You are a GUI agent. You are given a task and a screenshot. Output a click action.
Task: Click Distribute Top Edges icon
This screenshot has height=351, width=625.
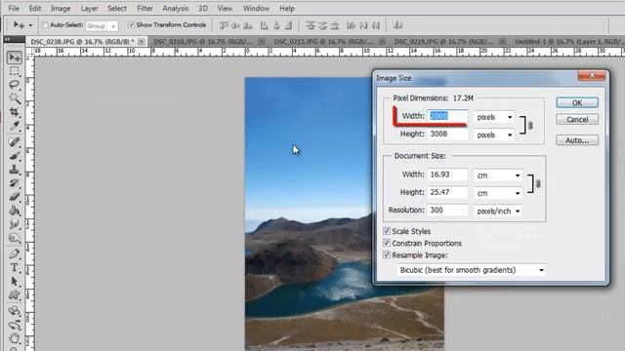point(311,25)
